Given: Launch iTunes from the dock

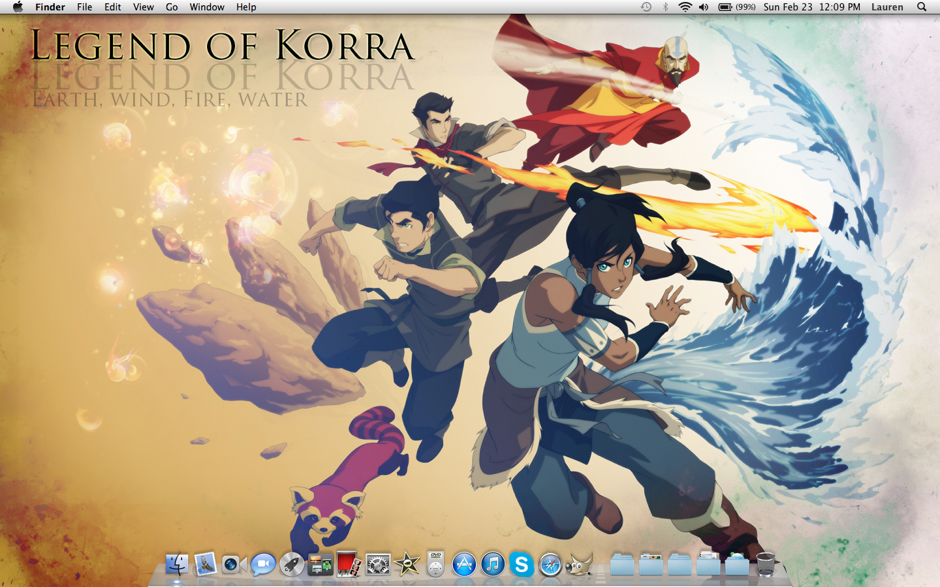Looking at the screenshot, I should coord(493,564).
